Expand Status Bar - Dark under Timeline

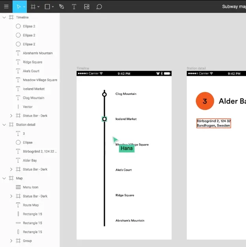pyautogui.click(x=11, y=116)
